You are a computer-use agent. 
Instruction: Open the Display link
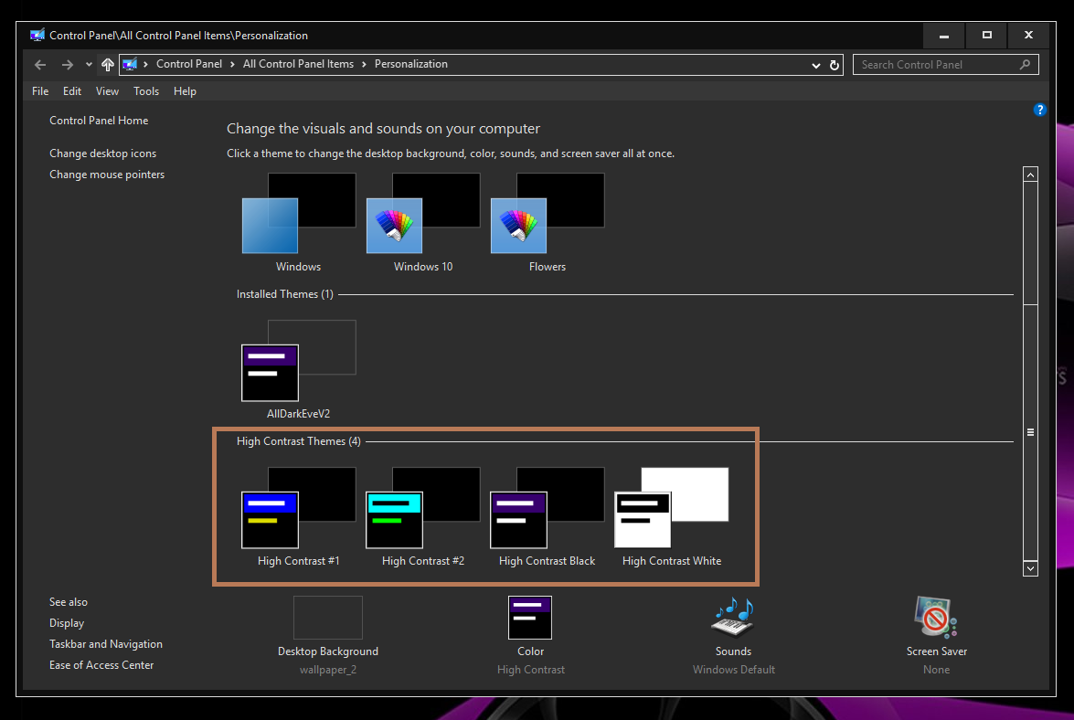pyautogui.click(x=67, y=623)
